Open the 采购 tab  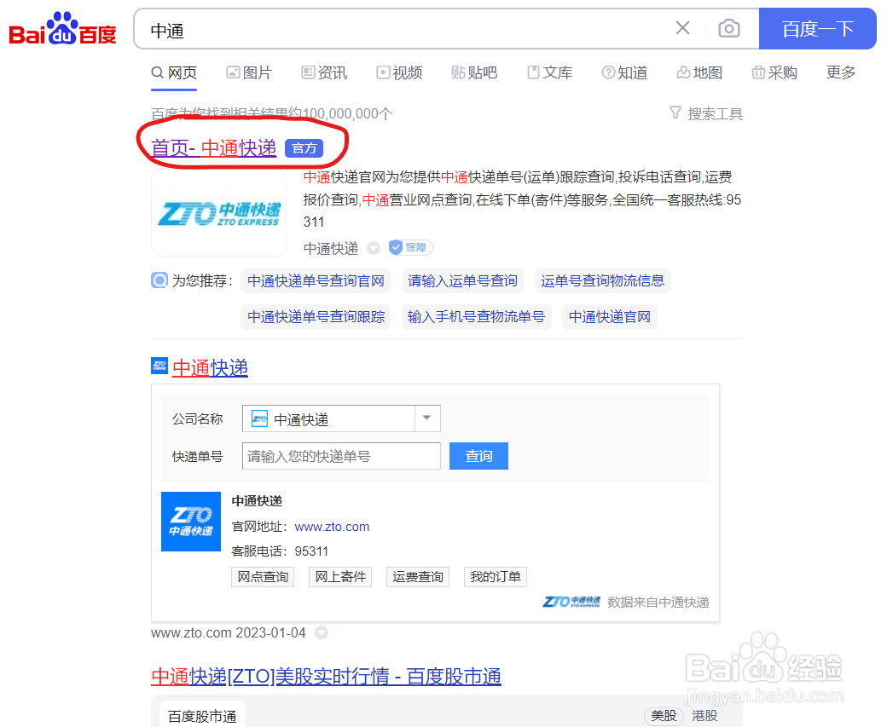(x=774, y=73)
